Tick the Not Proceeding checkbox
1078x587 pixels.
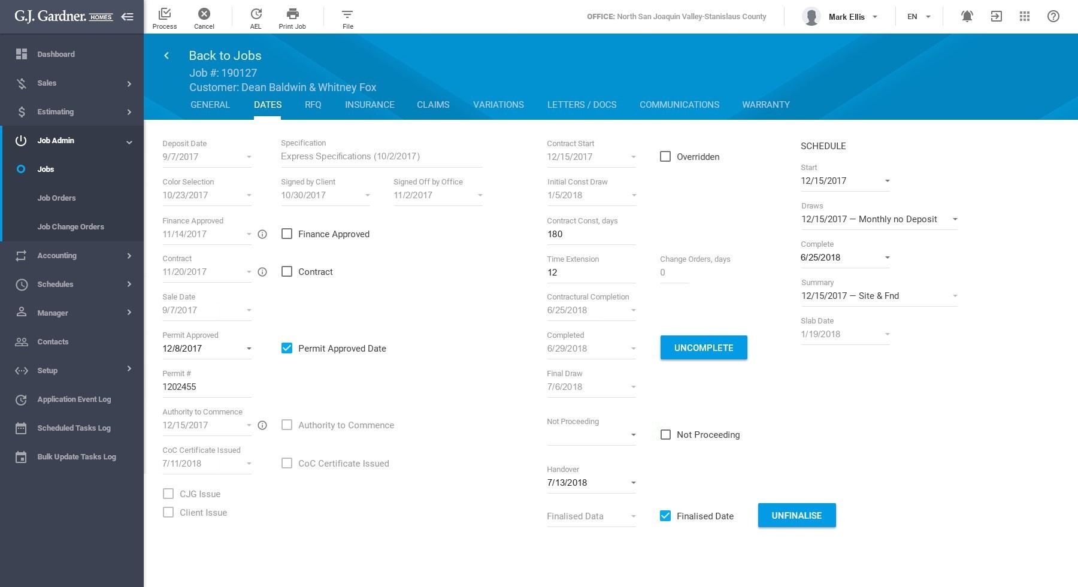point(665,434)
